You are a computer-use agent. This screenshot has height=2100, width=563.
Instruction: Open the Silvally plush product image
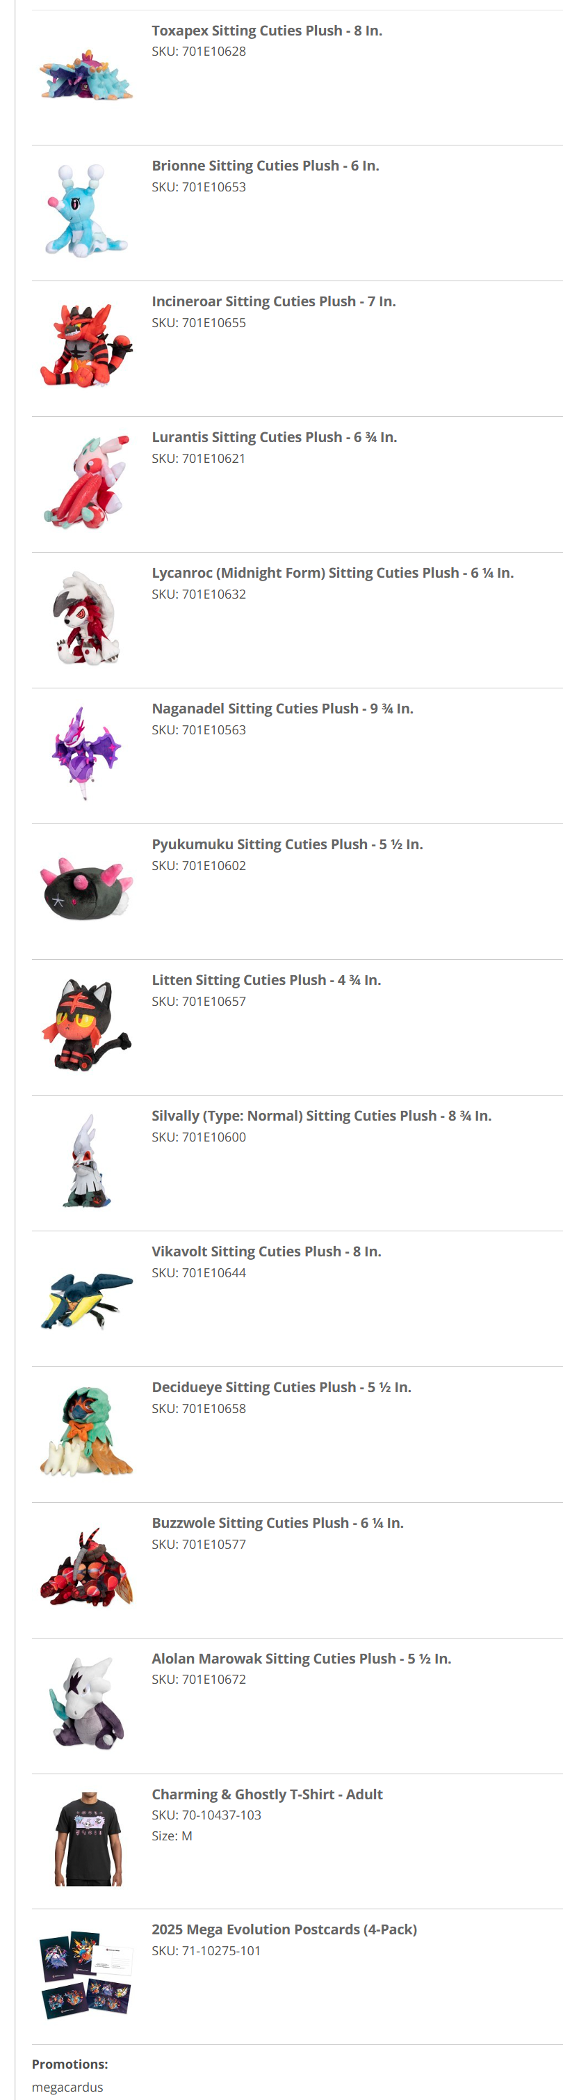coord(86,1161)
